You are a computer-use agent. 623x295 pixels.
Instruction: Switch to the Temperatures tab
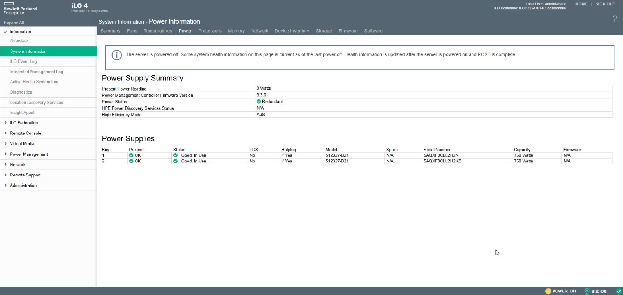(158, 31)
